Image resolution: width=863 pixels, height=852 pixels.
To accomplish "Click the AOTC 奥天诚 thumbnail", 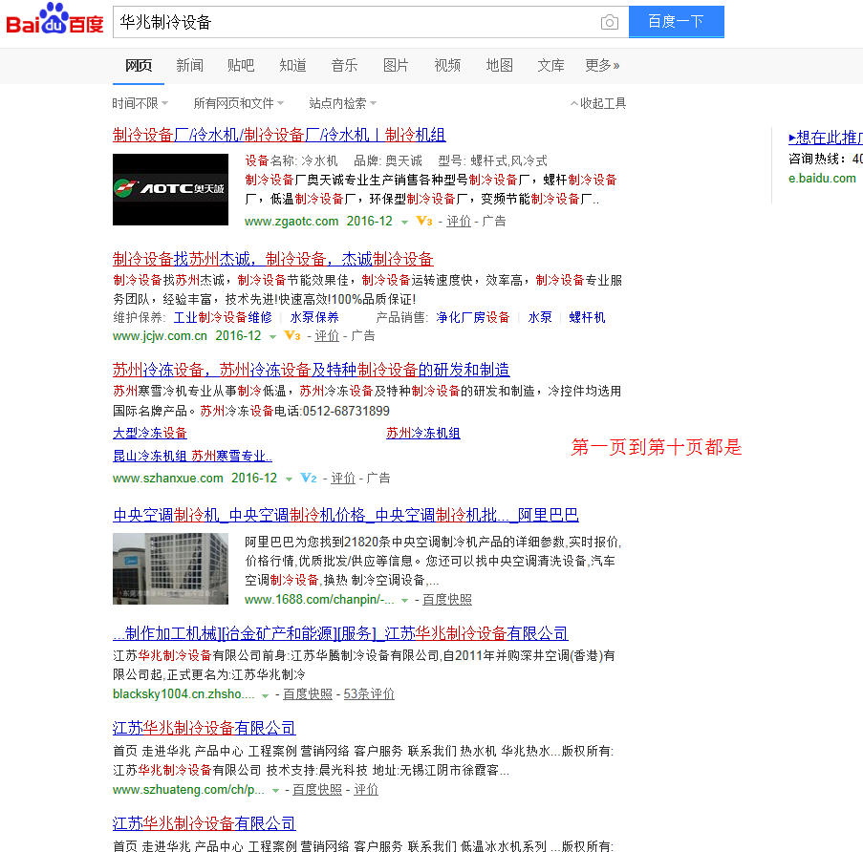I will (171, 189).
